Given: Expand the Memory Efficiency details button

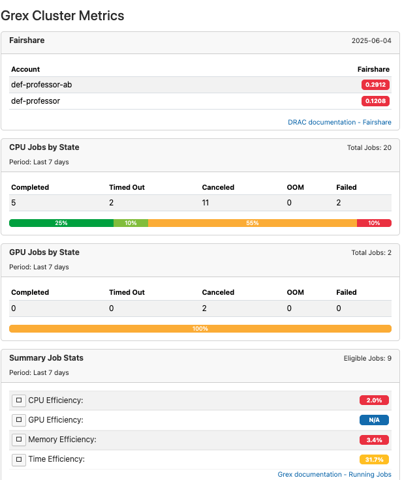Looking at the screenshot, I should (19, 440).
